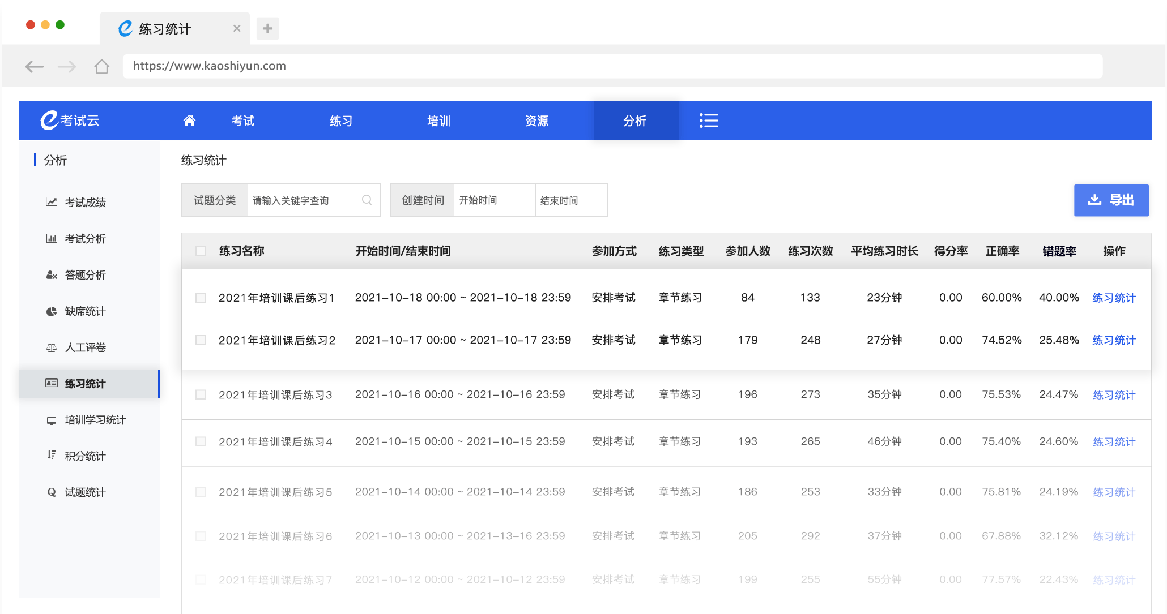Check the box for 2021年培训课后练习1
The width and height of the screenshot is (1167, 614).
click(x=201, y=298)
